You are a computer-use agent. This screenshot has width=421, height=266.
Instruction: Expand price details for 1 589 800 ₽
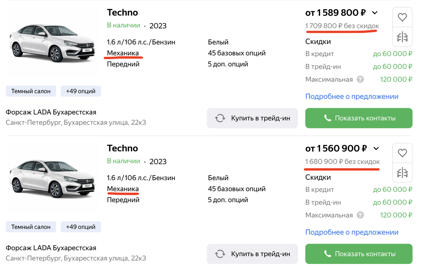375,13
